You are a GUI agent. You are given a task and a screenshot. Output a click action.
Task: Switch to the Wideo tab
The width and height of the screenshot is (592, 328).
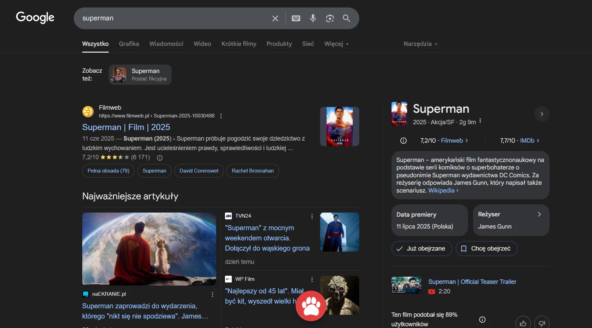[202, 44]
